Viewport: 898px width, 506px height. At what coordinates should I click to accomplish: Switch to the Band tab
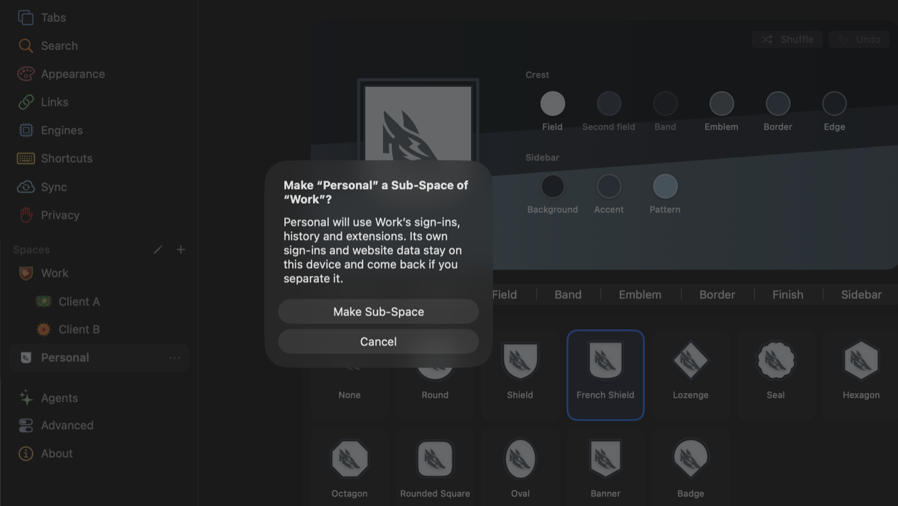pos(568,294)
